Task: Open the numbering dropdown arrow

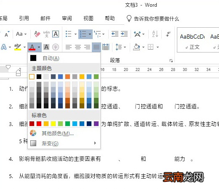Action: click(x=90, y=34)
